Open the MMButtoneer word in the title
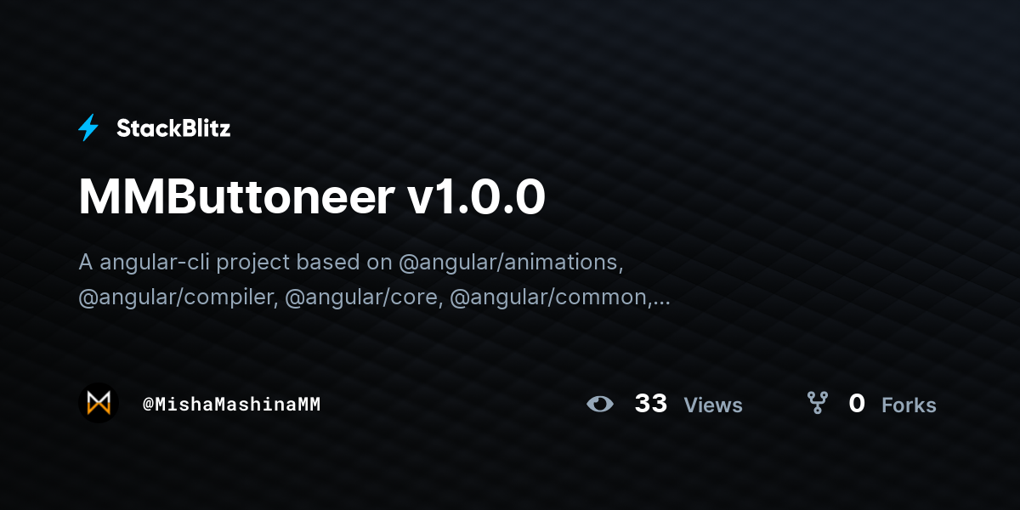 235,197
